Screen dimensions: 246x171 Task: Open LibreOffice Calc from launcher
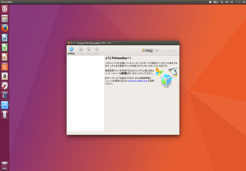click(5, 47)
